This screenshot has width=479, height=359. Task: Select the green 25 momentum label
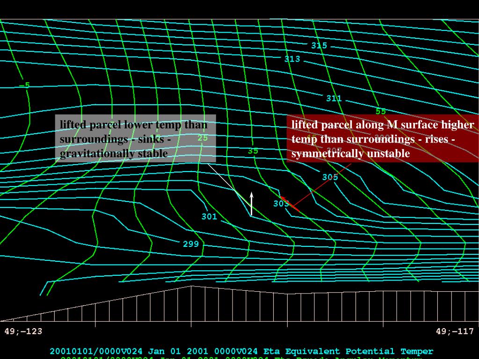(203, 138)
